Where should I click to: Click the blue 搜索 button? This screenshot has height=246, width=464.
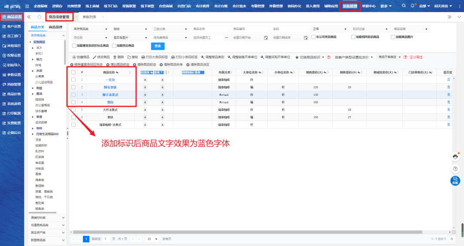pyautogui.click(x=158, y=46)
